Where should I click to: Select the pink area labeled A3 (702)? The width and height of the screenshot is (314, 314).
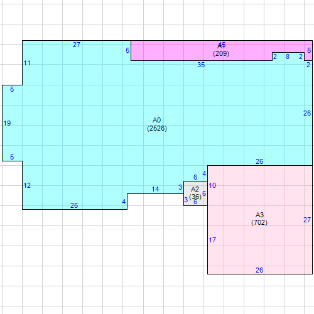tap(260, 220)
